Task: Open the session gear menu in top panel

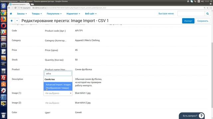Action: 211,1
